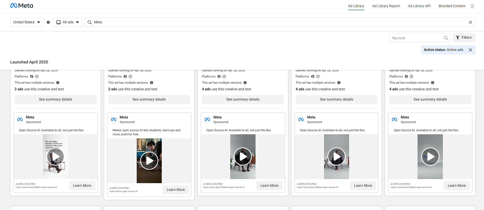See summary details for the fourth ad card

click(337, 100)
